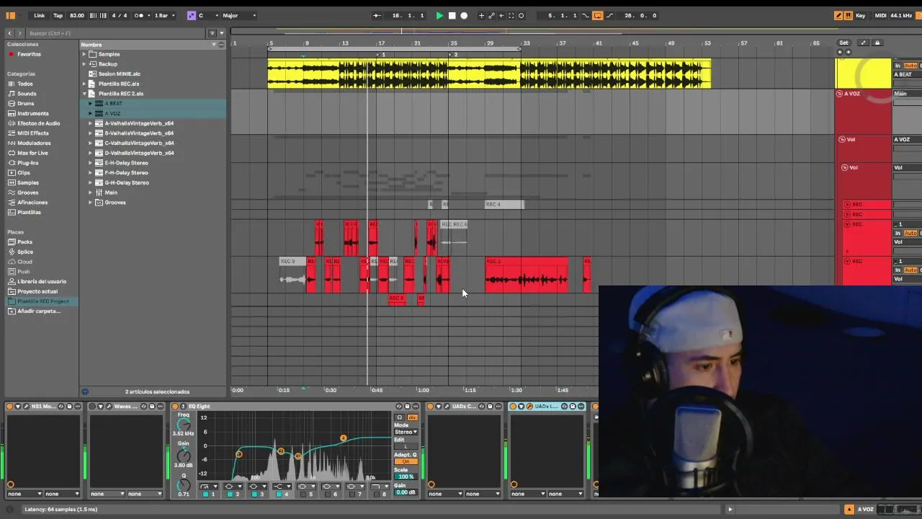Toggle NS1 device activator
The image size is (922, 519).
coord(10,407)
